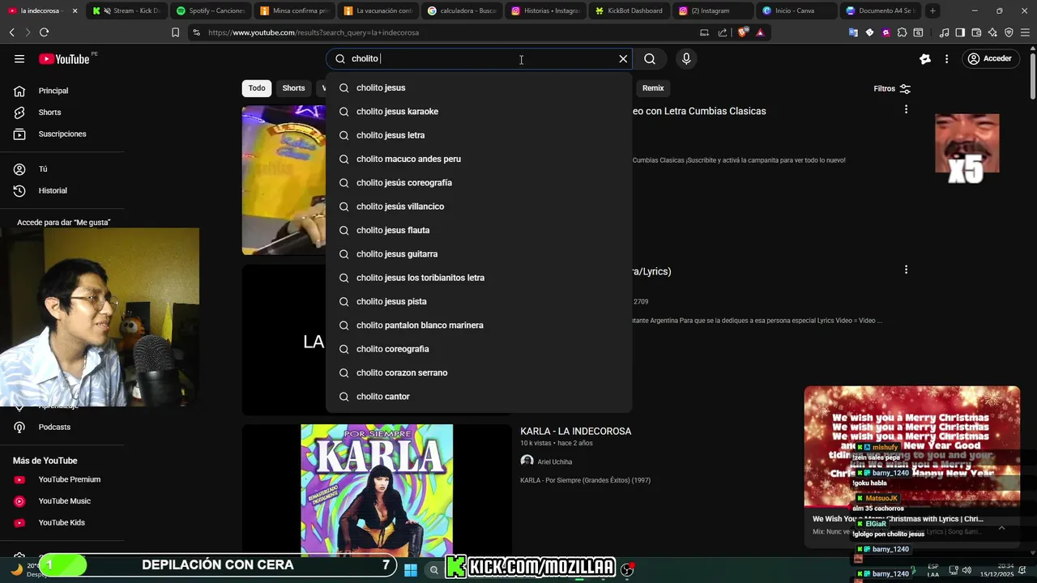The width and height of the screenshot is (1037, 583).
Task: Choose suggestion 'cholito corazon serrano'
Action: [x=479, y=372]
